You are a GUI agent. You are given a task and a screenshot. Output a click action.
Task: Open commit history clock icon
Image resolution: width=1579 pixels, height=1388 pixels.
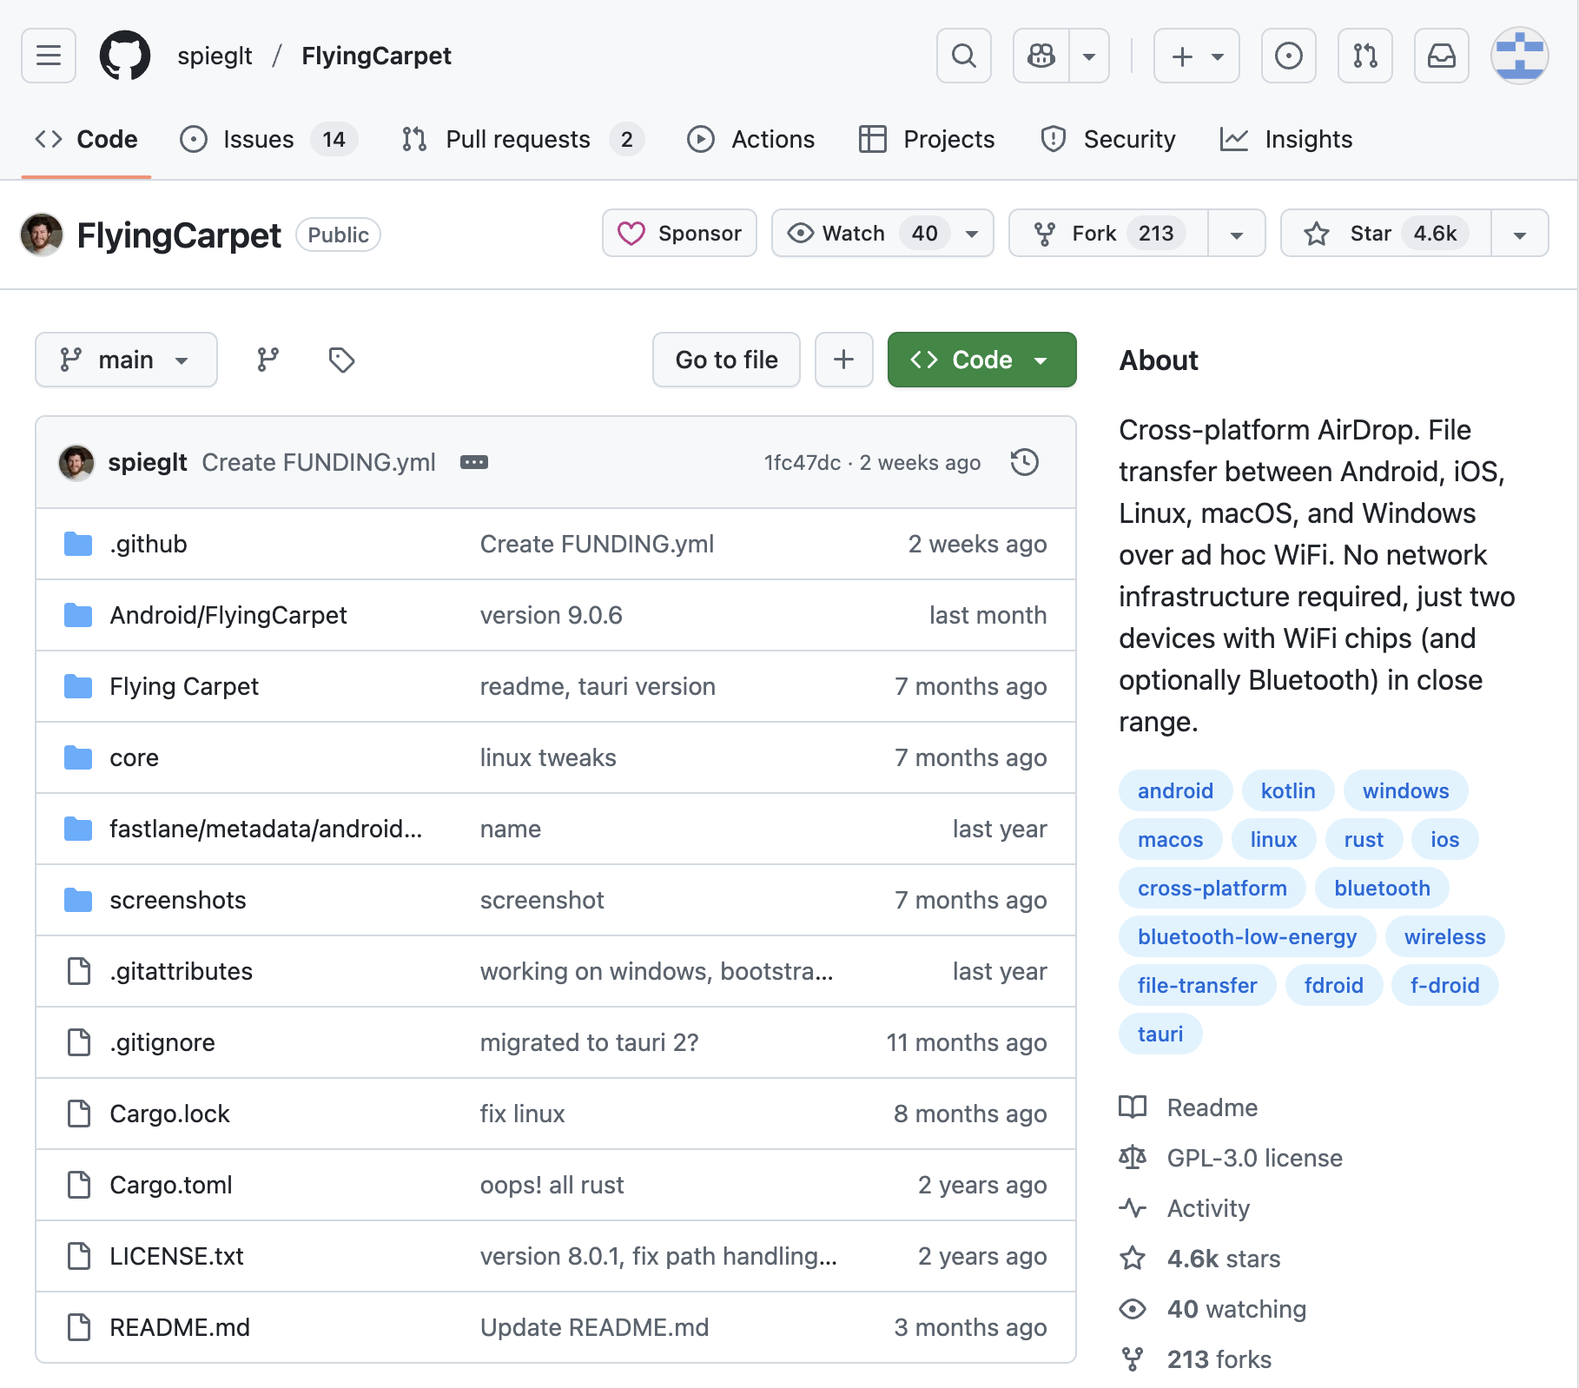coord(1025,462)
